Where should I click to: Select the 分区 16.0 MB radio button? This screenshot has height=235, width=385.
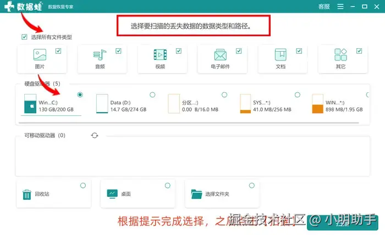click(224, 94)
